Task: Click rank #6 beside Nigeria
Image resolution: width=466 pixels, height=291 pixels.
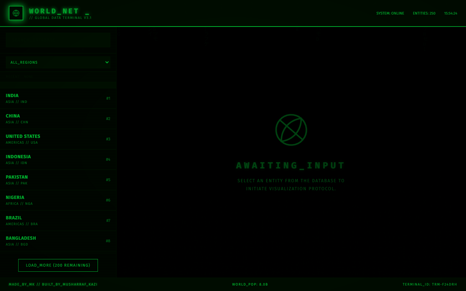Action: click(x=108, y=200)
